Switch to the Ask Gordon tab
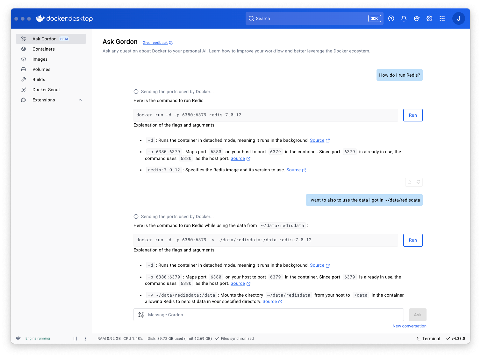Image resolution: width=481 pixels, height=357 pixels. click(44, 38)
